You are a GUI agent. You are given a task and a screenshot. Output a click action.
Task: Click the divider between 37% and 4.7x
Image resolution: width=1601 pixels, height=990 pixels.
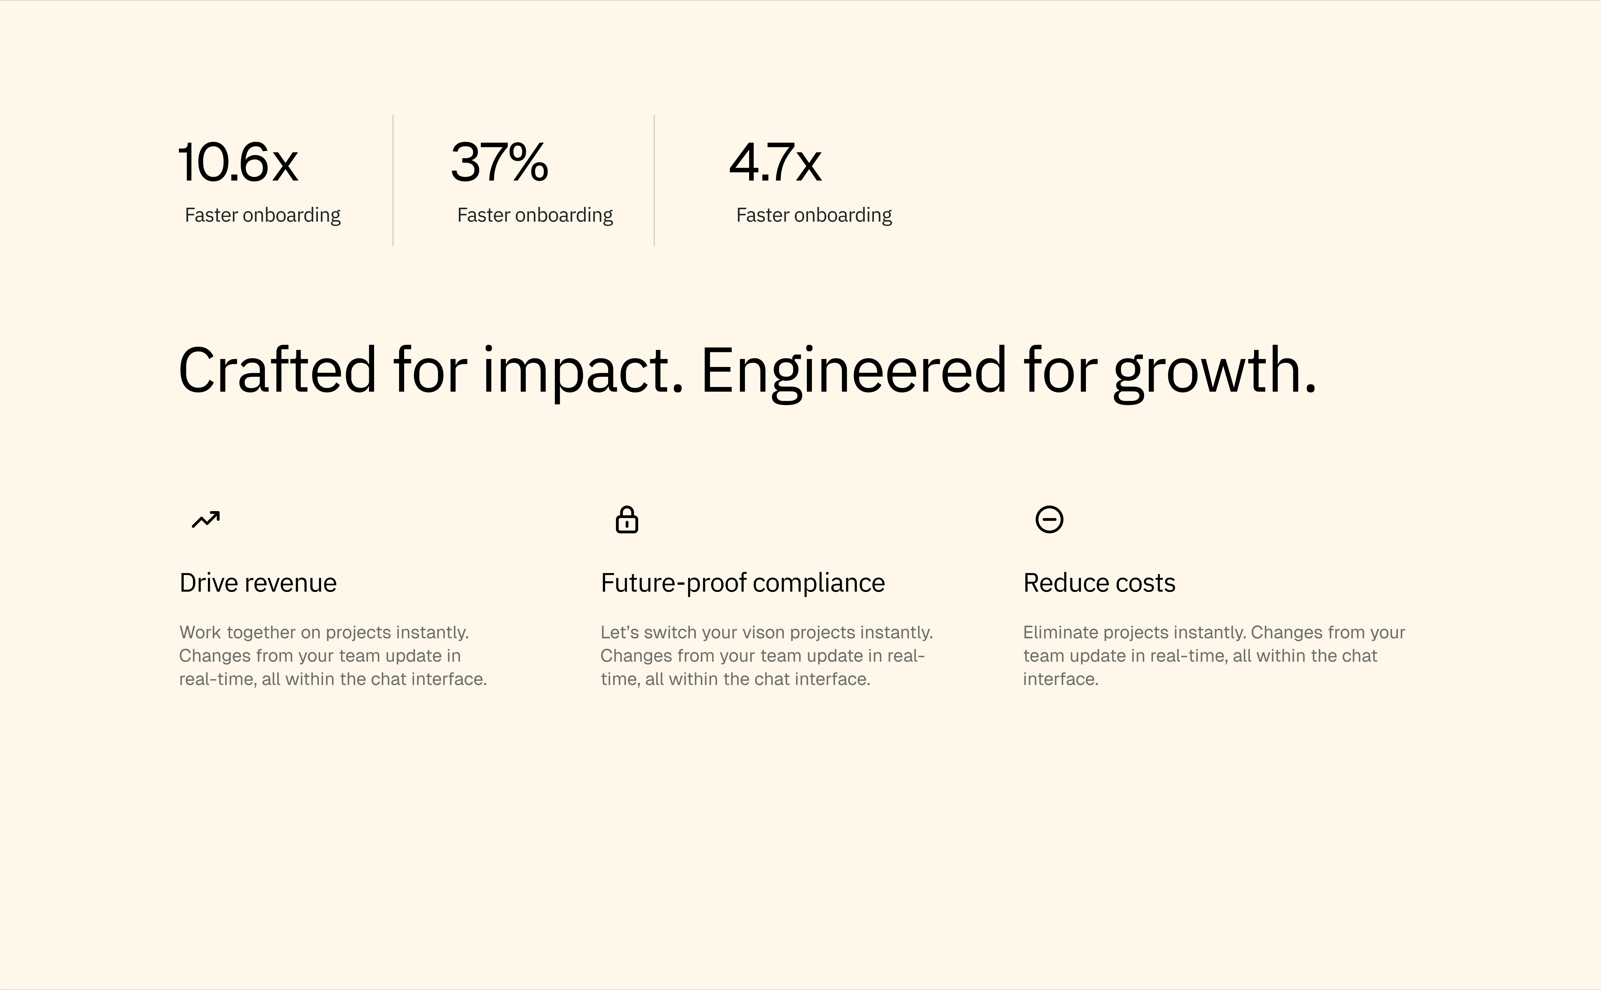(x=654, y=181)
